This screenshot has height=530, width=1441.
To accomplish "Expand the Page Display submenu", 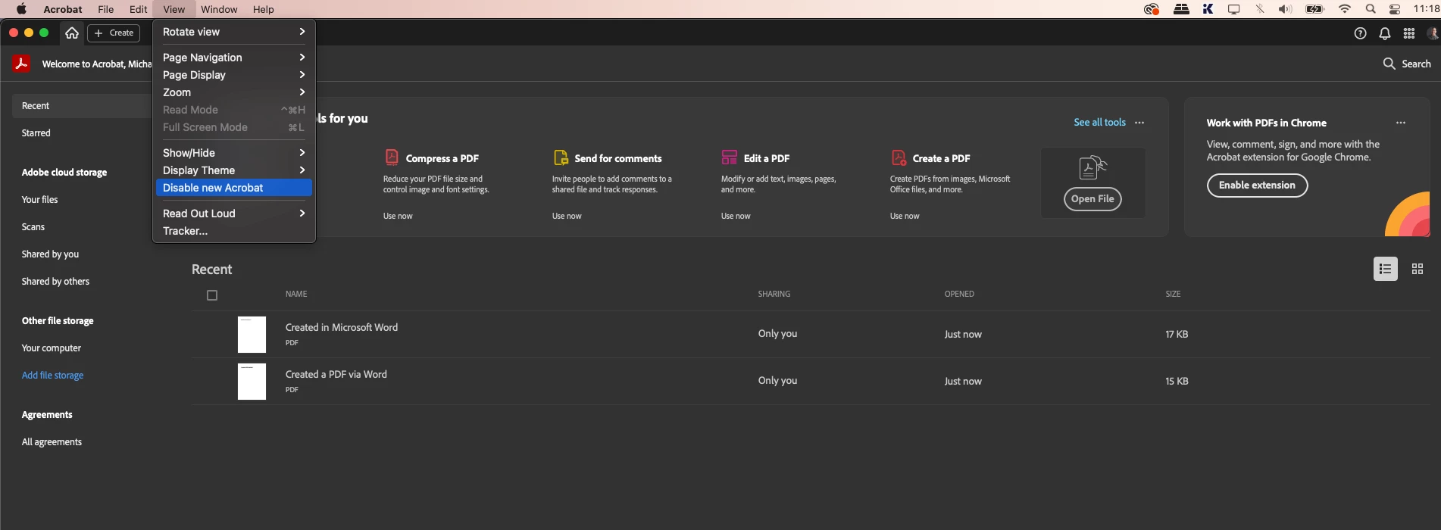I will [233, 75].
